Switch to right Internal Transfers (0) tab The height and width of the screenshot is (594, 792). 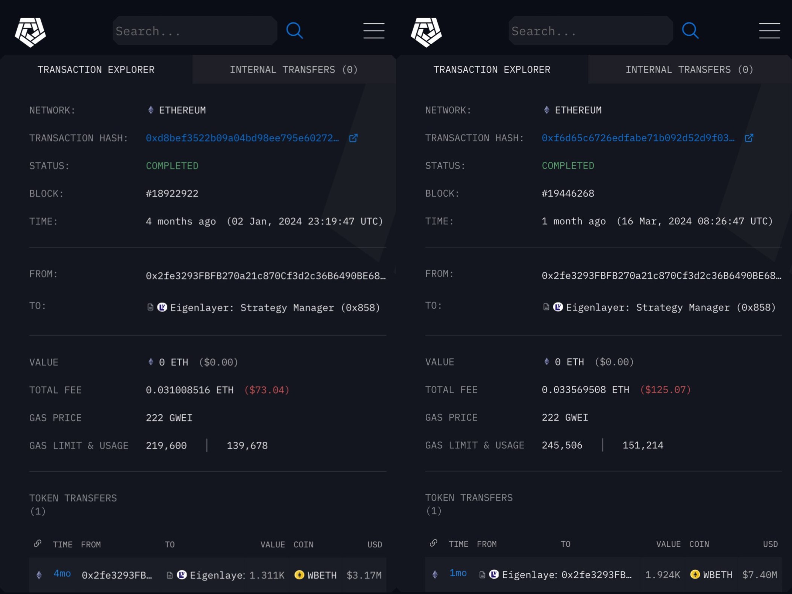click(x=689, y=70)
